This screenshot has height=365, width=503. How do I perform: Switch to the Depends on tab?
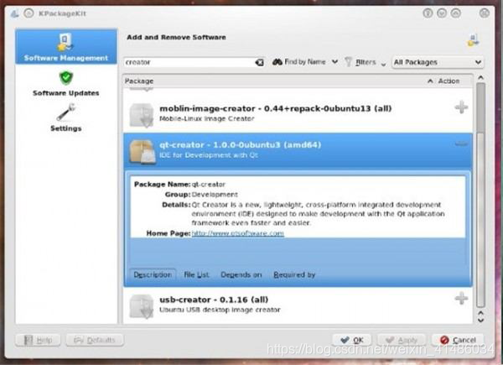coord(241,274)
